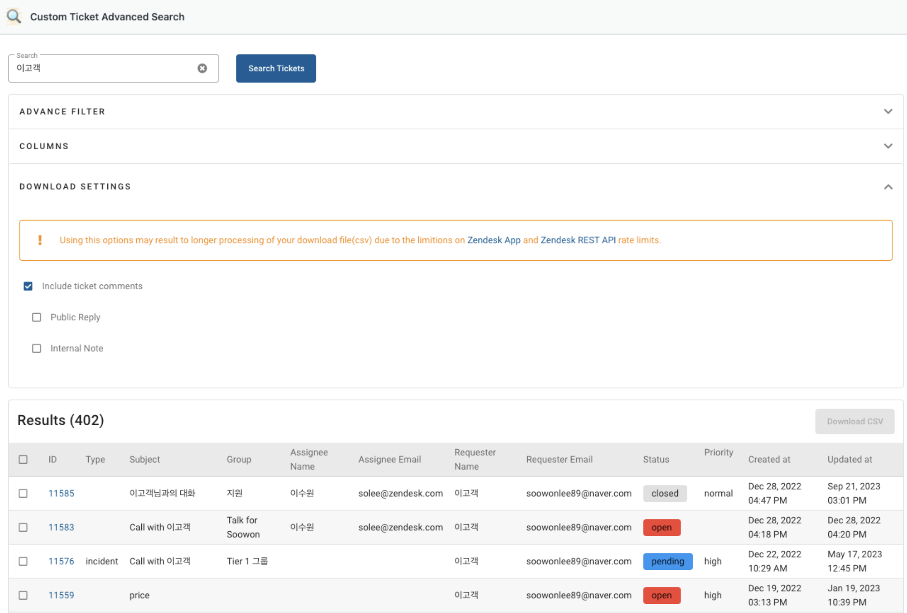The width and height of the screenshot is (907, 613).
Task: Select the checkbox for ticket 11576
Action: pyautogui.click(x=23, y=561)
